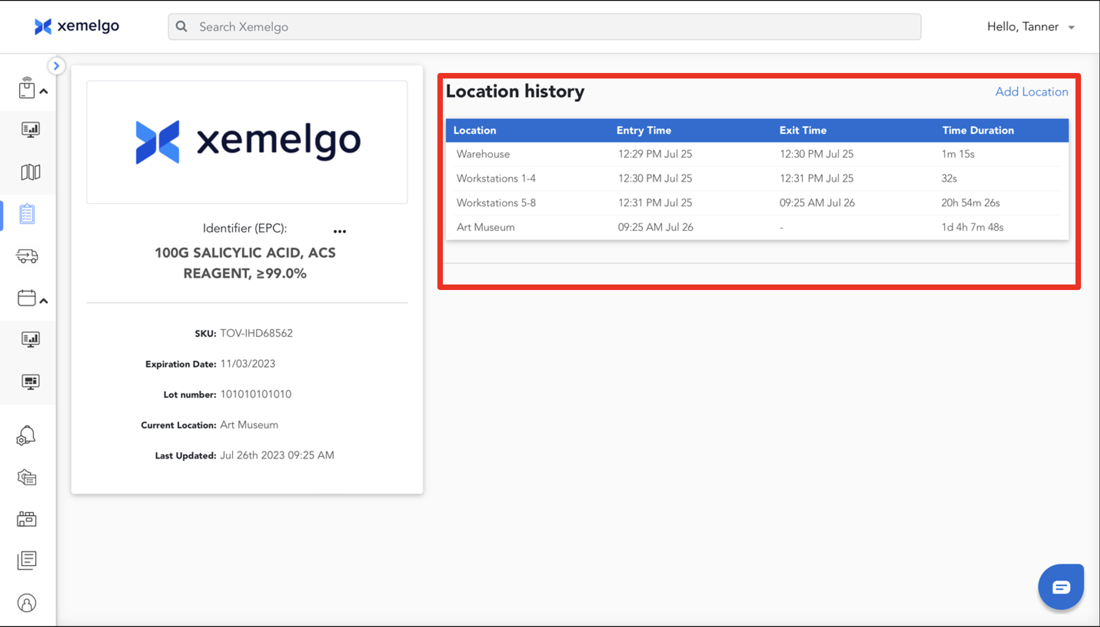Click the xemelgo logo in header
This screenshot has width=1100, height=627.
tap(77, 26)
